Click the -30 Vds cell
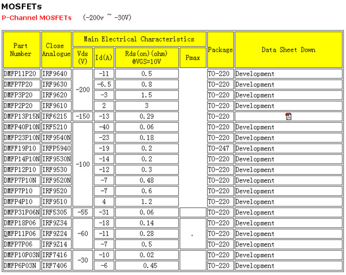Viewport: 346px width, 275px height. (82, 260)
